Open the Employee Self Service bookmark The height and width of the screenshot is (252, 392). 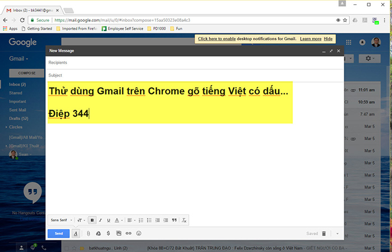click(123, 28)
